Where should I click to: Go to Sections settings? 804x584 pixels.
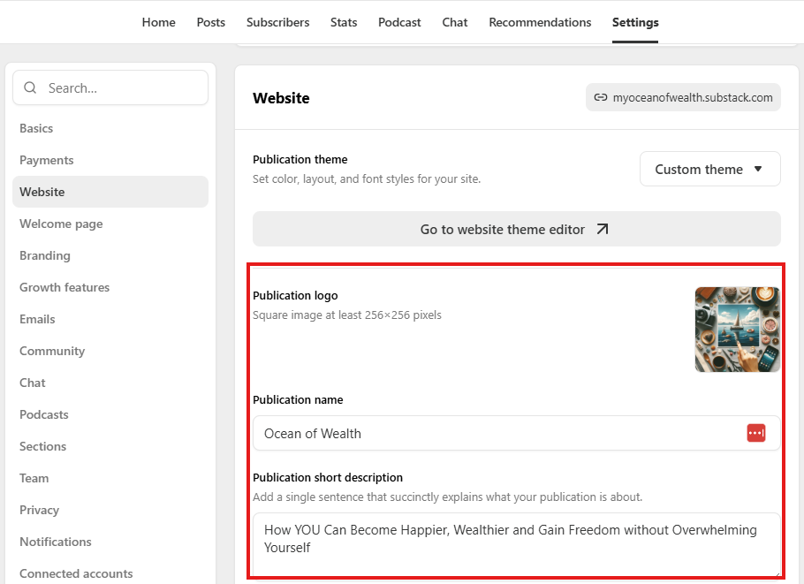click(x=43, y=446)
